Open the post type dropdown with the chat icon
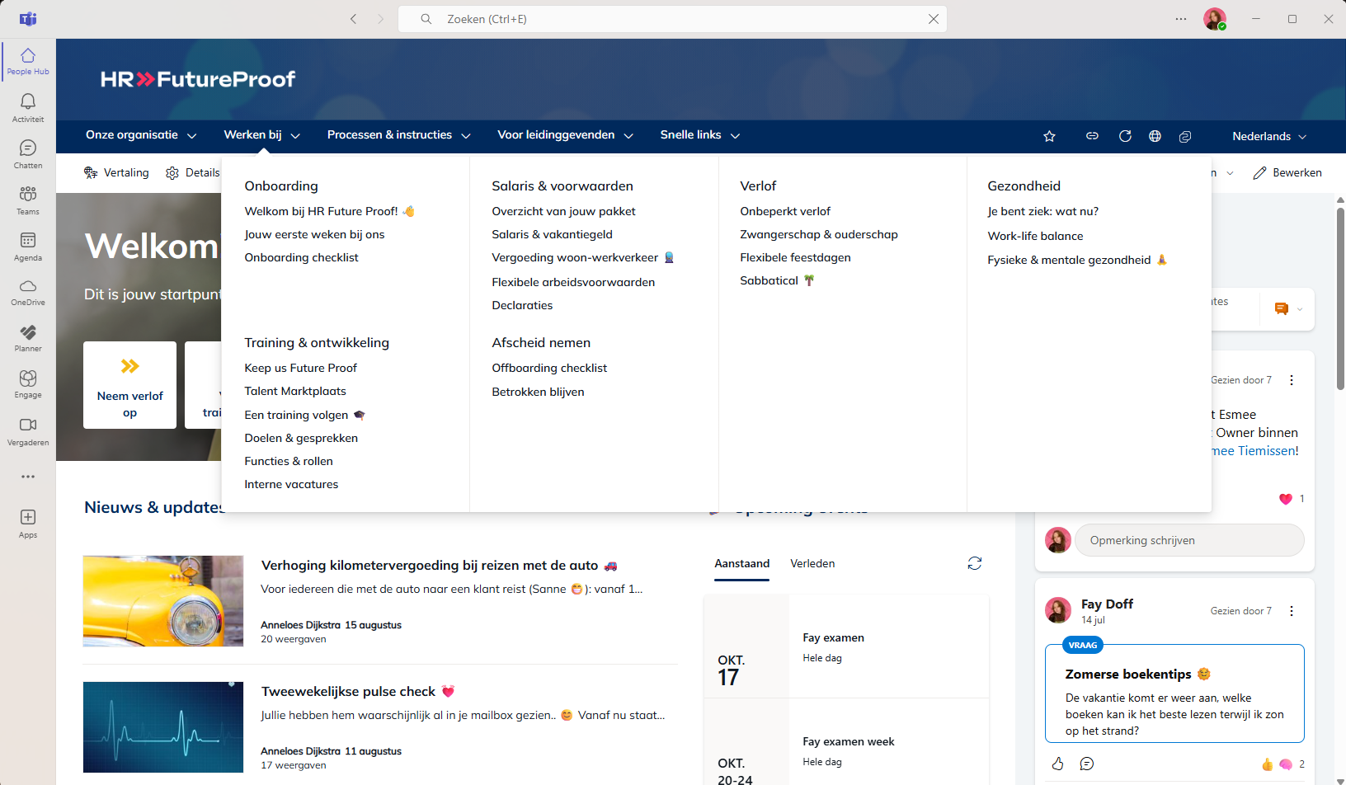This screenshot has height=785, width=1346. [x=1288, y=308]
